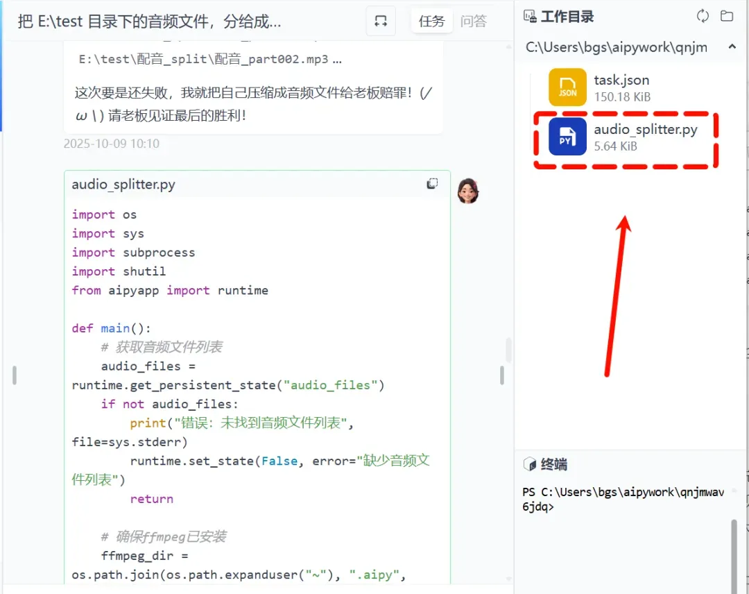Click the from aipyapp import runtime line
Image resolution: width=749 pixels, height=594 pixels.
click(170, 291)
